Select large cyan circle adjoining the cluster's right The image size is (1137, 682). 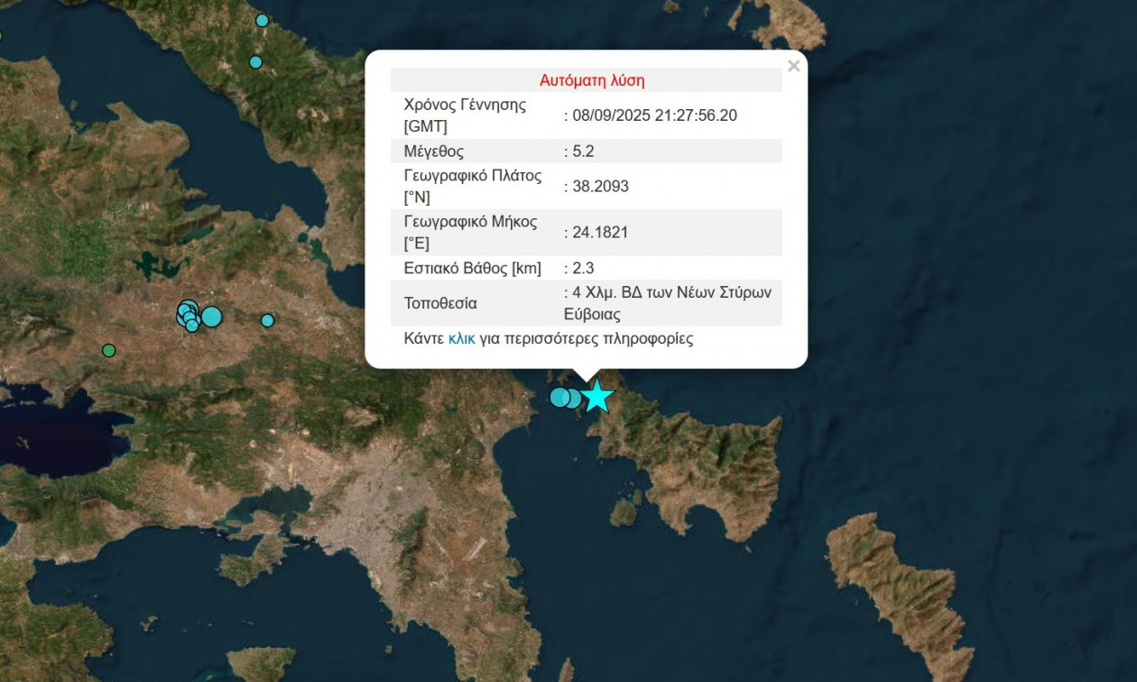coord(211,317)
